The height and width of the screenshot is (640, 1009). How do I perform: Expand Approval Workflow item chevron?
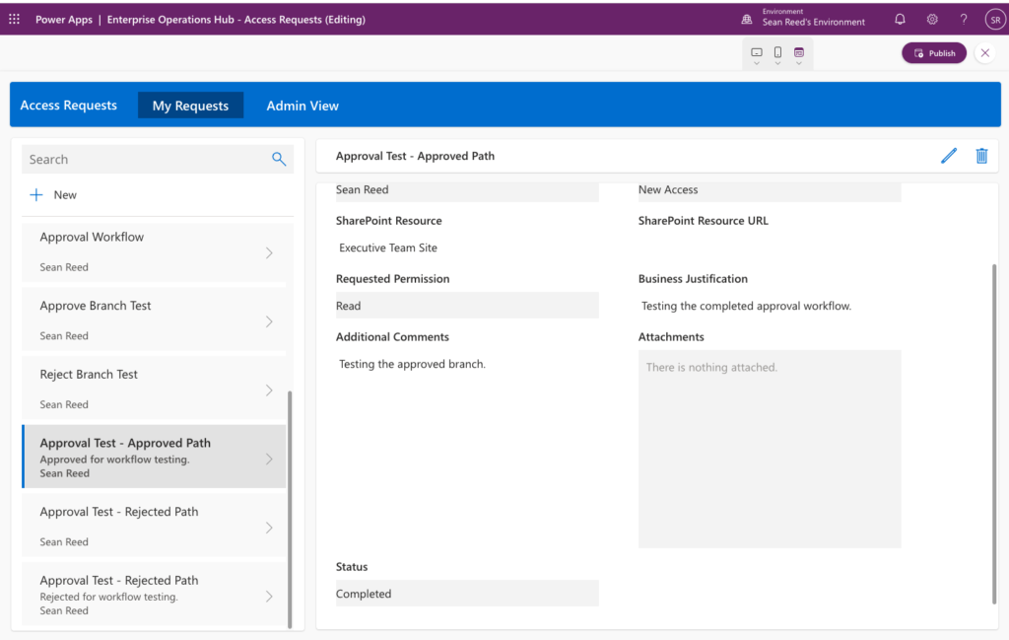(x=270, y=253)
